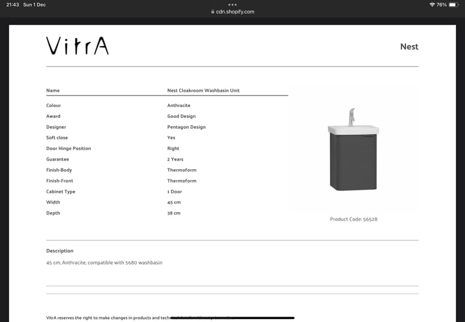Select Thermoform value in Finish-Front row
Screen dimensions: 465x322
point(182,181)
